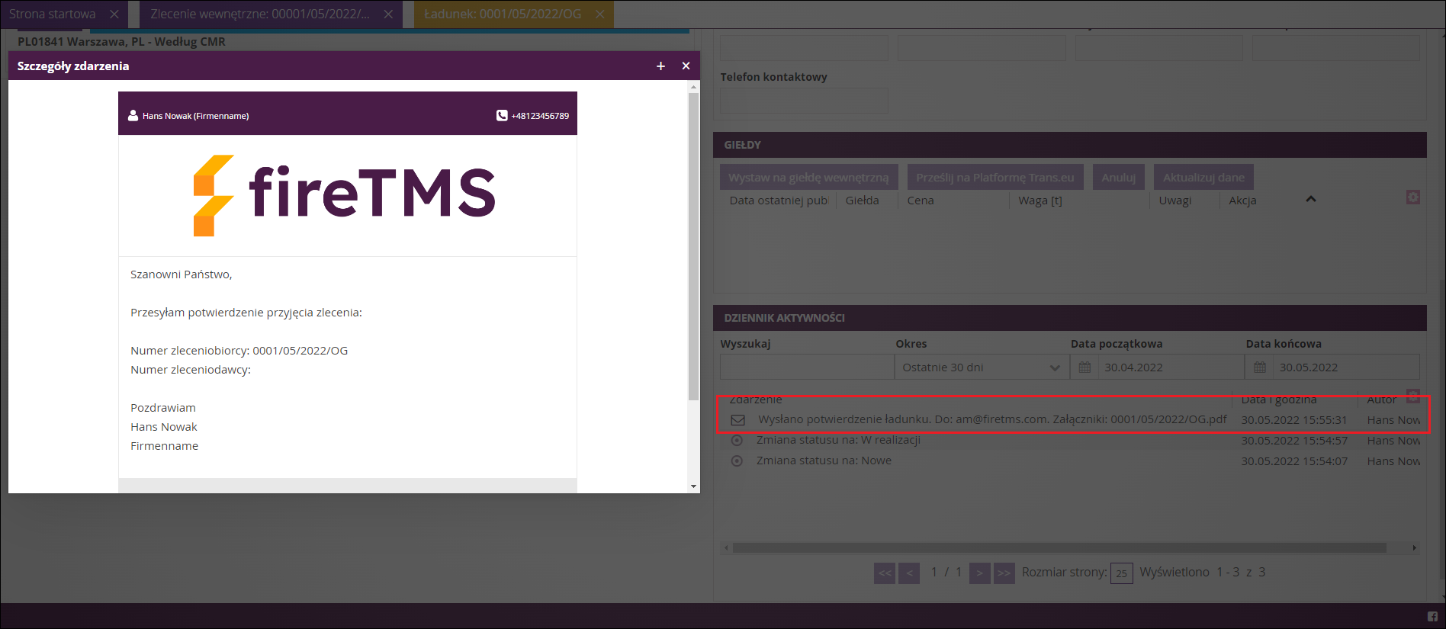Go to previous page of activity log
This screenshot has width=1446, height=629.
[909, 573]
